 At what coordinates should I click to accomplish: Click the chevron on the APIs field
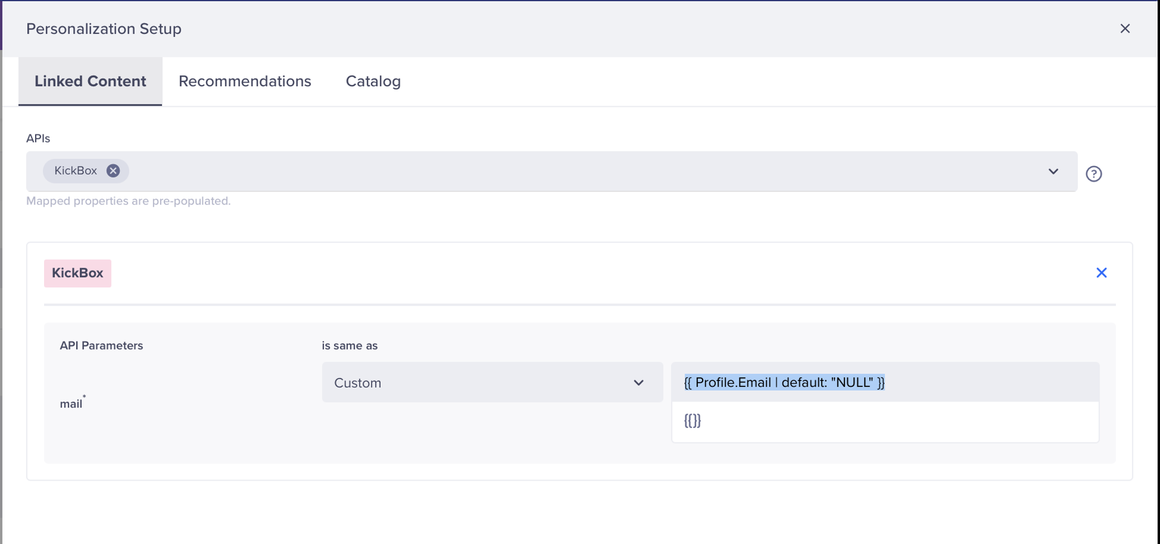1054,171
